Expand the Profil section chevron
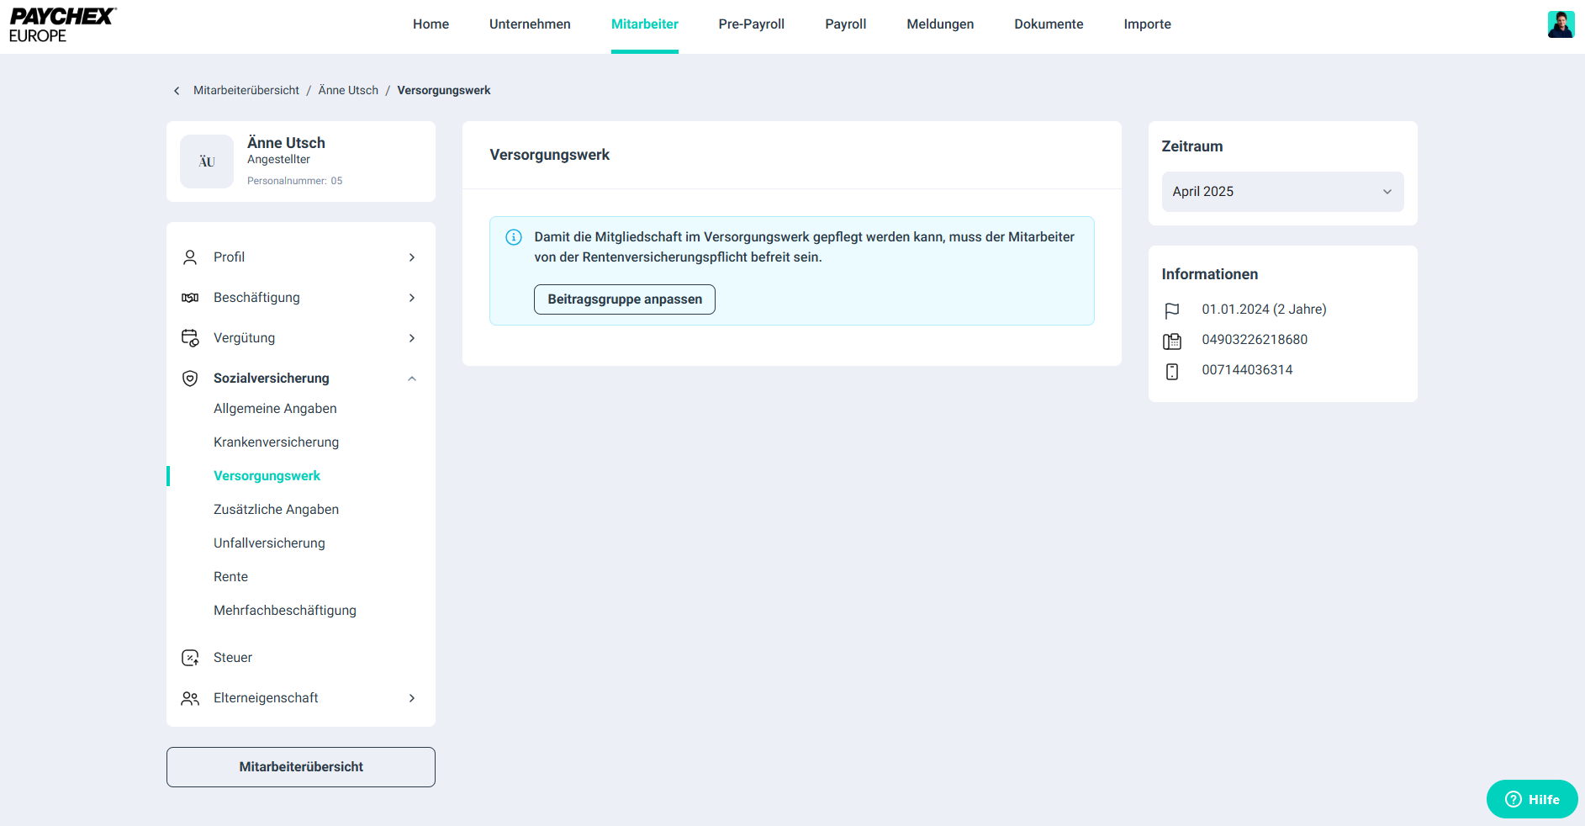The image size is (1585, 826). click(412, 257)
